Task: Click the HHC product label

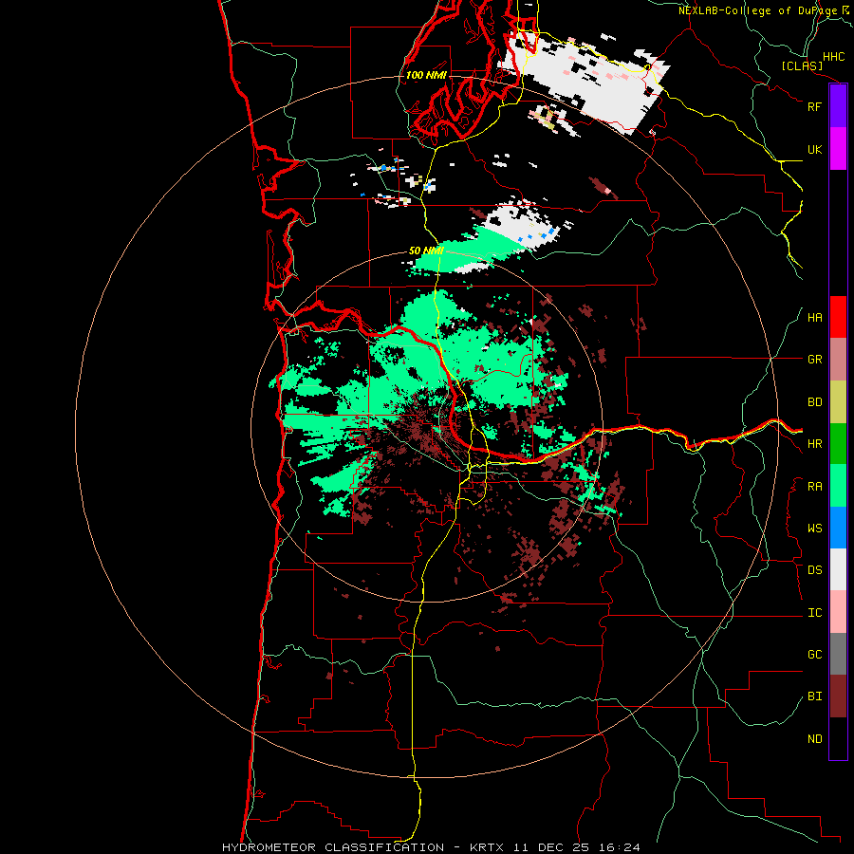Action: (x=833, y=57)
